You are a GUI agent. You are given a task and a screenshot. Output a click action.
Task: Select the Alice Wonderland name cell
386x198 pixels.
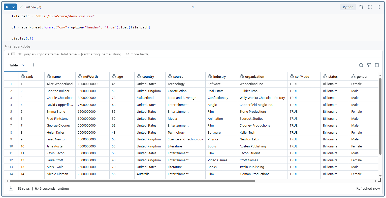(60, 84)
